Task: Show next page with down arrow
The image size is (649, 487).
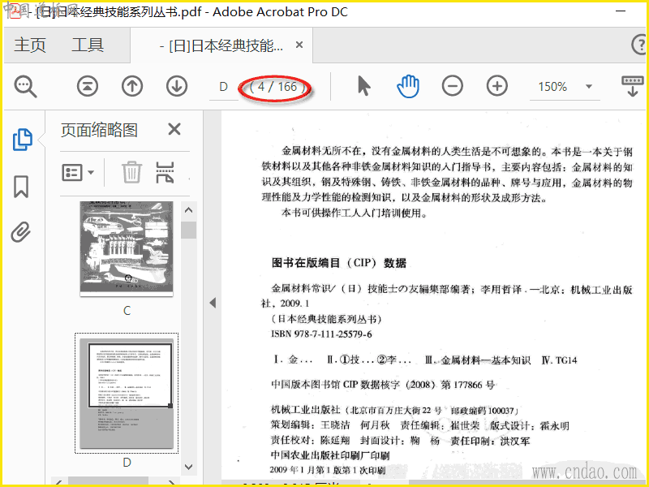Action: 177,86
